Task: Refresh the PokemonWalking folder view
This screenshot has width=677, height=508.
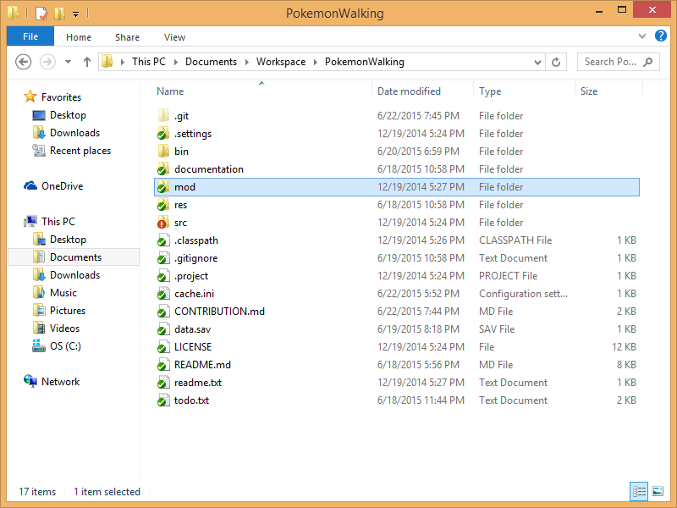Action: [556, 62]
